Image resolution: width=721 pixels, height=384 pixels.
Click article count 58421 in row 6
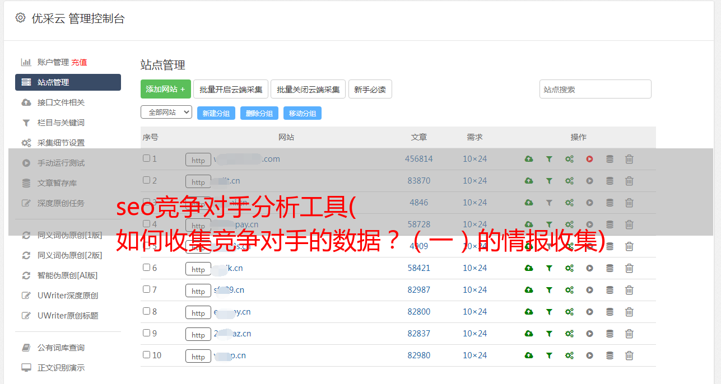419,268
